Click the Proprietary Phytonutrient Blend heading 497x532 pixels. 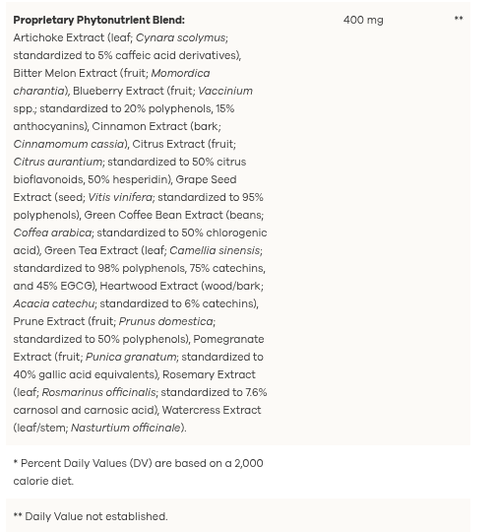click(x=99, y=20)
